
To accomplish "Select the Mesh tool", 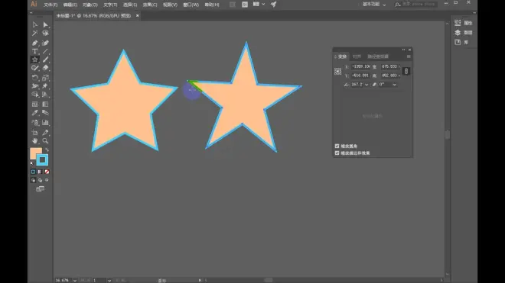I will (34, 104).
